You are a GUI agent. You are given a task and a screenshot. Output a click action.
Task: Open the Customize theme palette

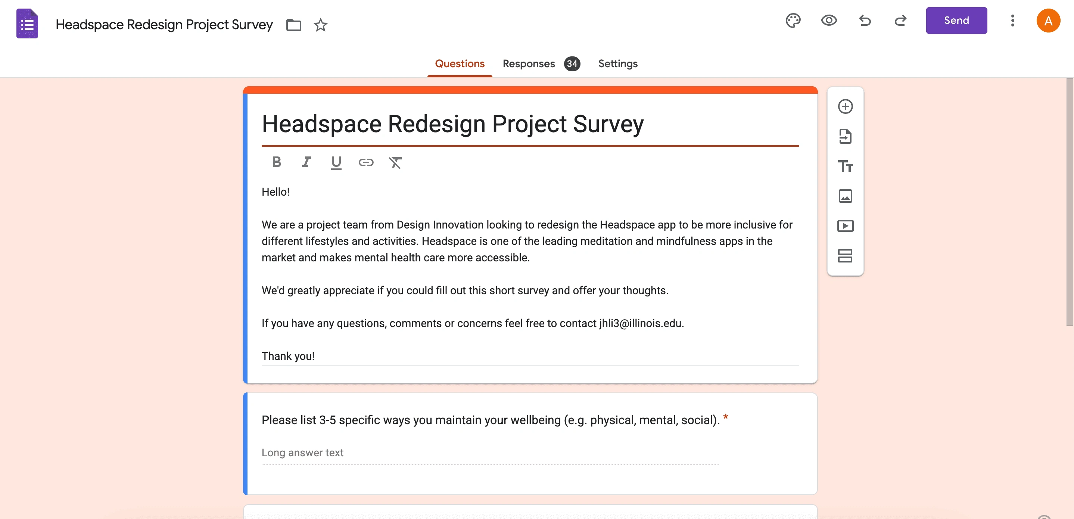click(x=793, y=21)
